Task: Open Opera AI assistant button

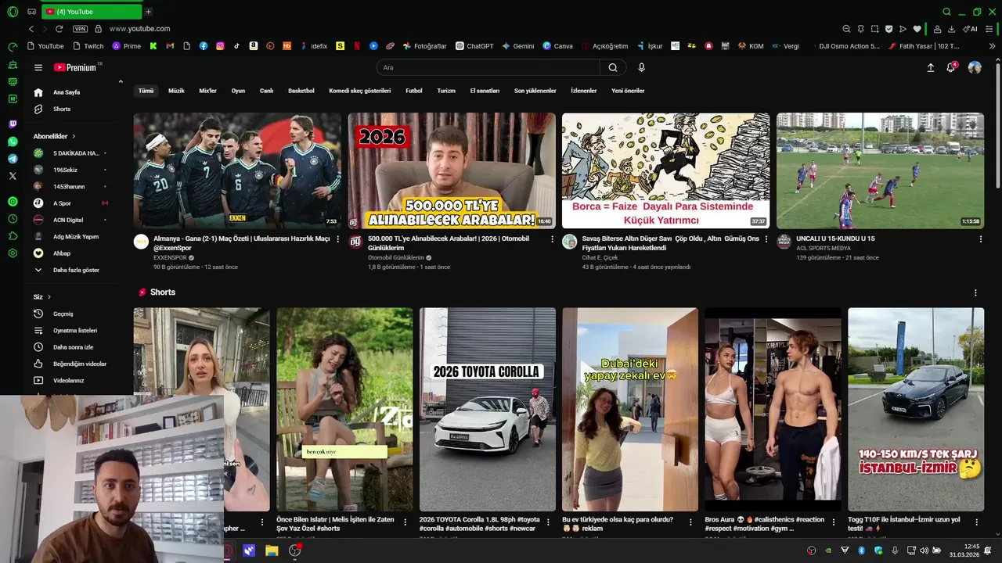Action: point(971,29)
